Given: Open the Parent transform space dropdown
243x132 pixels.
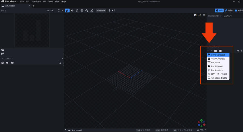Looking at the screenshot, I should [101, 10].
